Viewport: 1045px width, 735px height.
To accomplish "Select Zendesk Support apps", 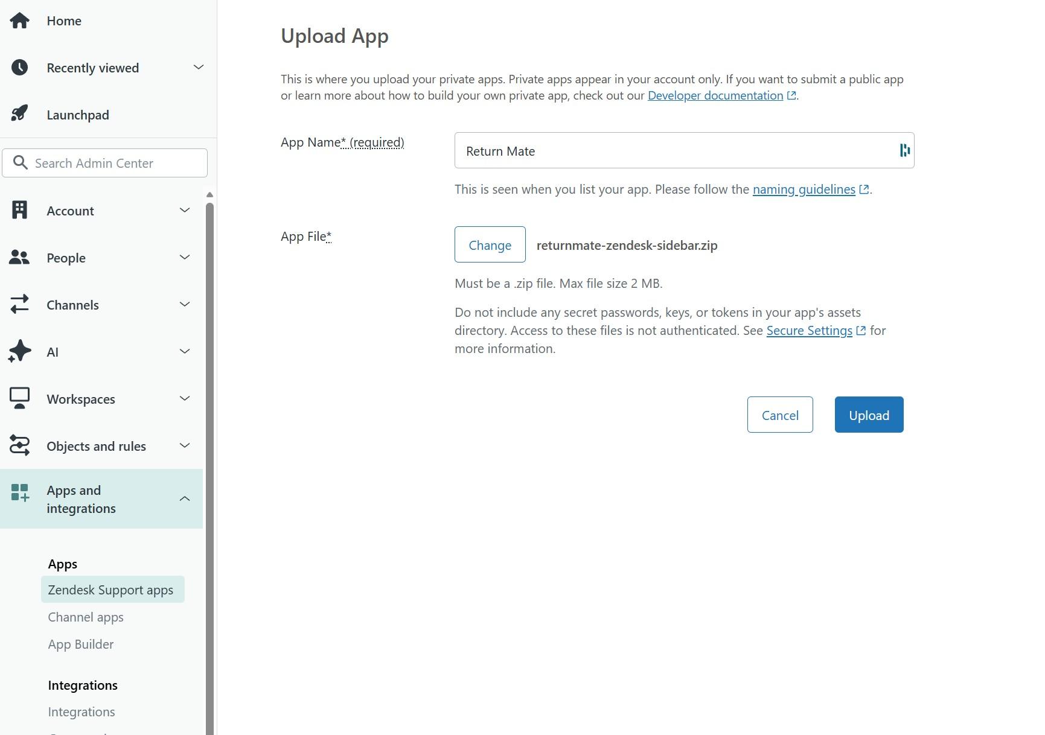I will click(x=112, y=590).
